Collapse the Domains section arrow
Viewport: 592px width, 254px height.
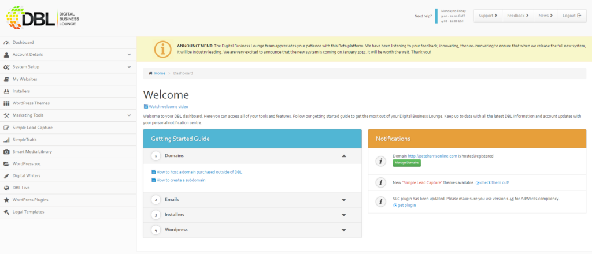[x=344, y=156]
